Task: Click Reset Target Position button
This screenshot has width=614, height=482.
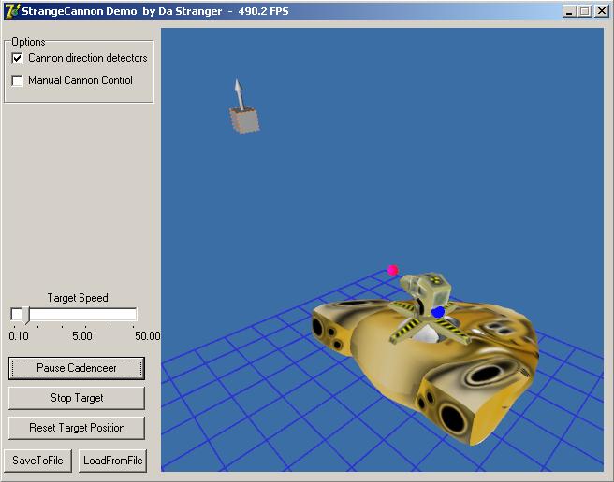Action: point(77,428)
